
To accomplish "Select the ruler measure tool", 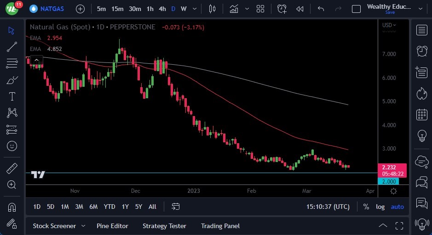I will coord(12,168).
